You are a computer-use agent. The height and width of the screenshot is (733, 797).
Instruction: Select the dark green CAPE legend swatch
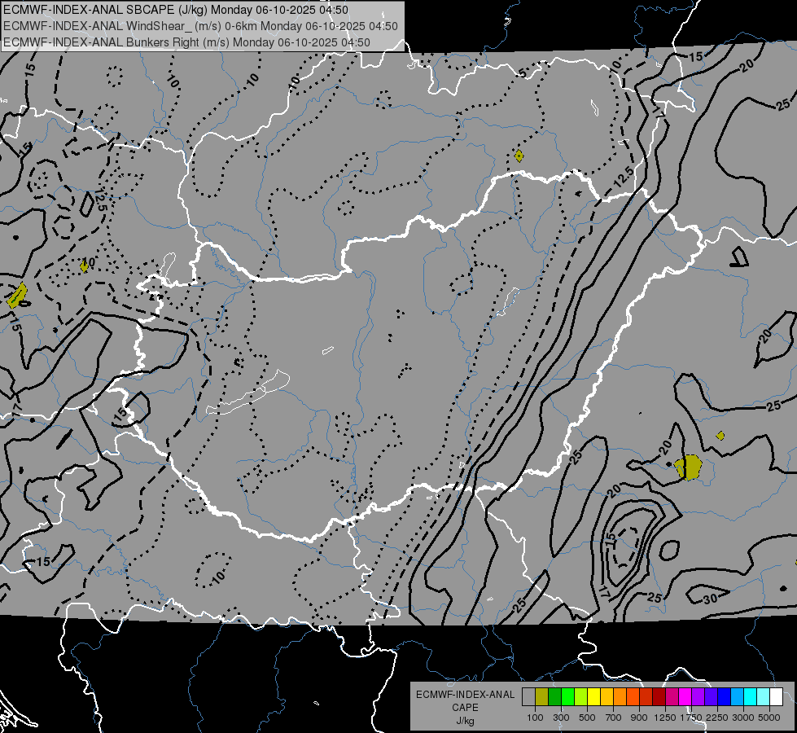(x=554, y=697)
